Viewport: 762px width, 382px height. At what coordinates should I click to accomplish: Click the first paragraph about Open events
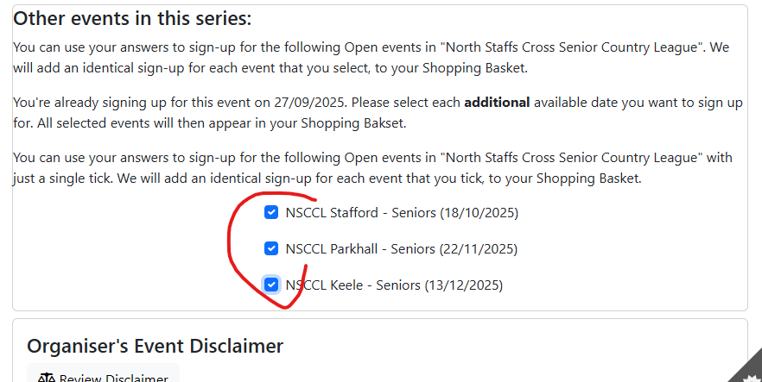pos(371,58)
